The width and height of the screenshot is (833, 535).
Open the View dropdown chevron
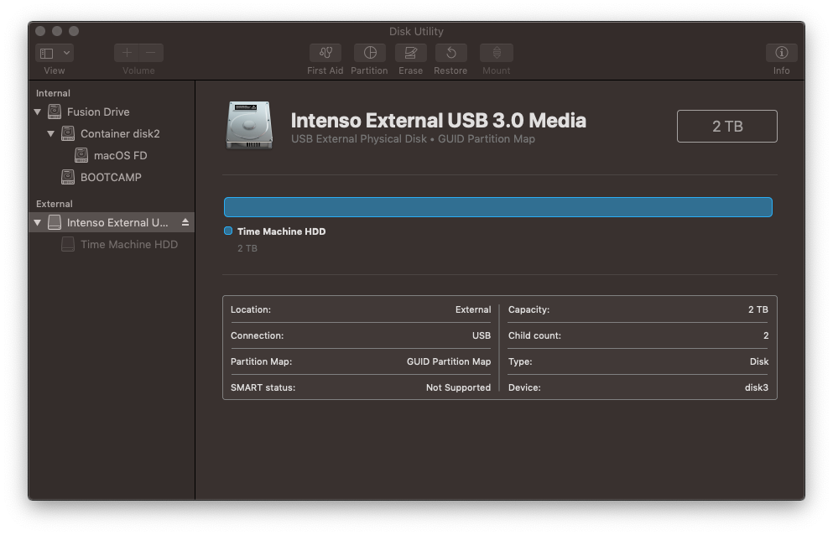pyautogui.click(x=66, y=53)
